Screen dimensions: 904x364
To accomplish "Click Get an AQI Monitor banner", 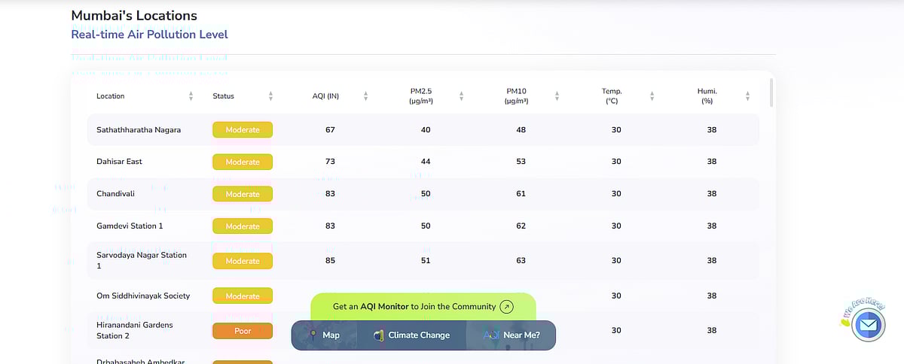I will pos(414,307).
